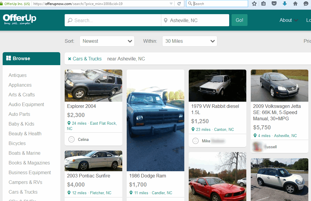311x201 pixels.
Task: Click Mike's smiley avatar icon
Action: pyautogui.click(x=196, y=141)
